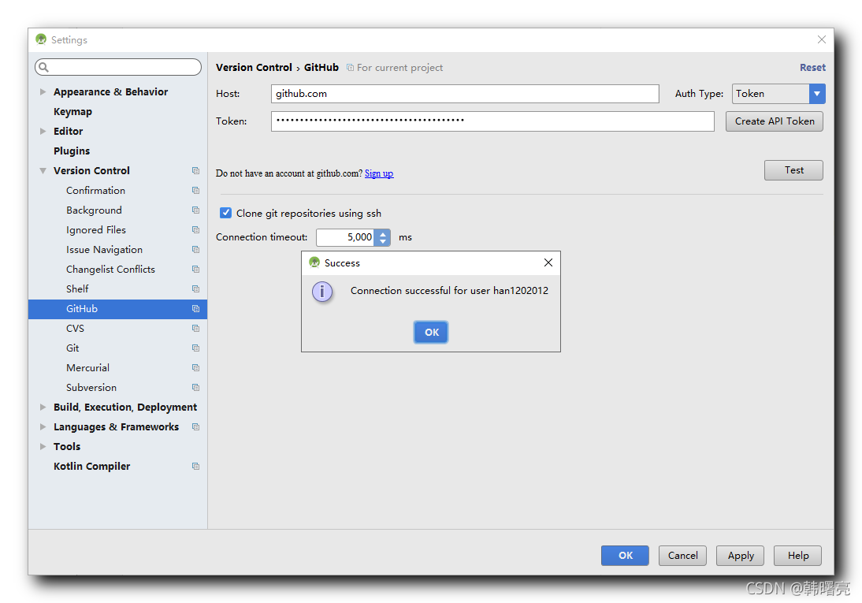Screen dimensions: 862x603
Task: Click the per-project icon beside CVS
Action: click(x=195, y=329)
